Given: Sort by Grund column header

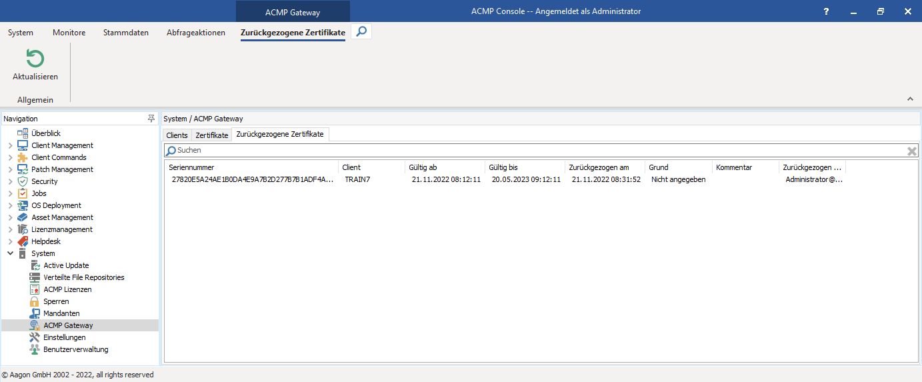Looking at the screenshot, I should point(678,167).
